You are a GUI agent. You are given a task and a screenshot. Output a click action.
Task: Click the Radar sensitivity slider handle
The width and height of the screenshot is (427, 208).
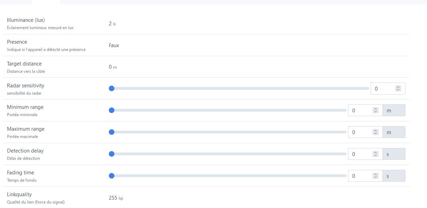(112, 88)
